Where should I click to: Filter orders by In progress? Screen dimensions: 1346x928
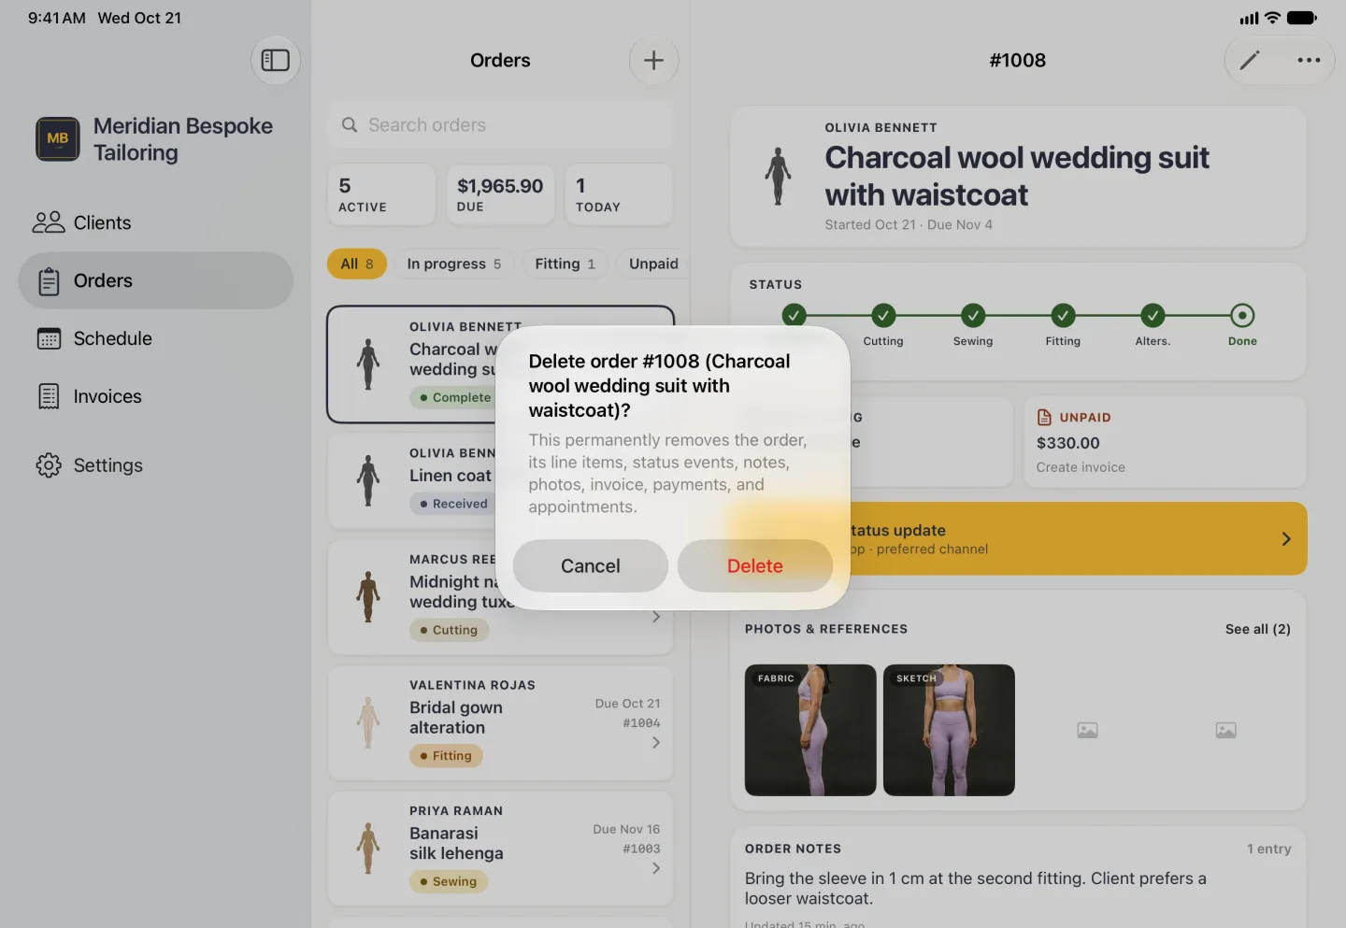454,264
